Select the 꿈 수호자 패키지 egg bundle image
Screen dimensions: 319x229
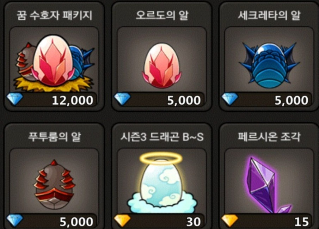[54, 63]
